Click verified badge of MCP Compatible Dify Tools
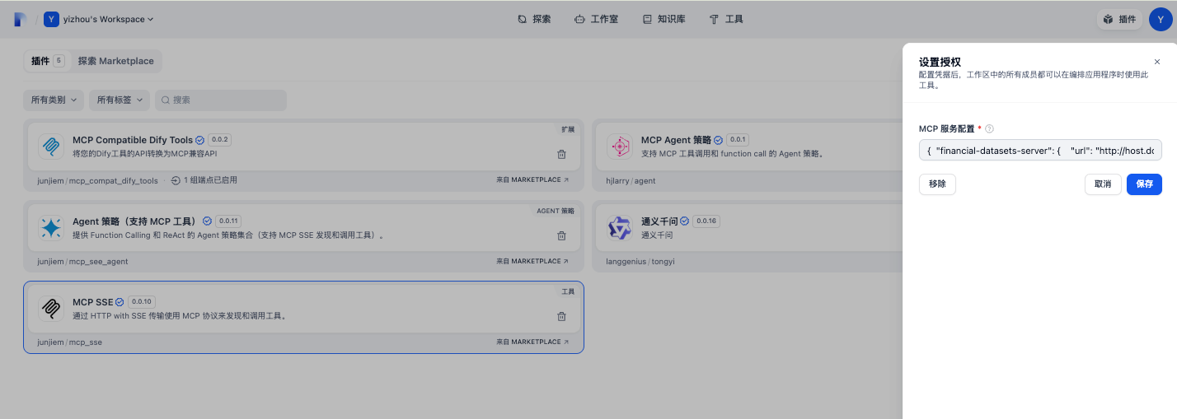Viewport: 1177px width, 419px height. pyautogui.click(x=199, y=140)
